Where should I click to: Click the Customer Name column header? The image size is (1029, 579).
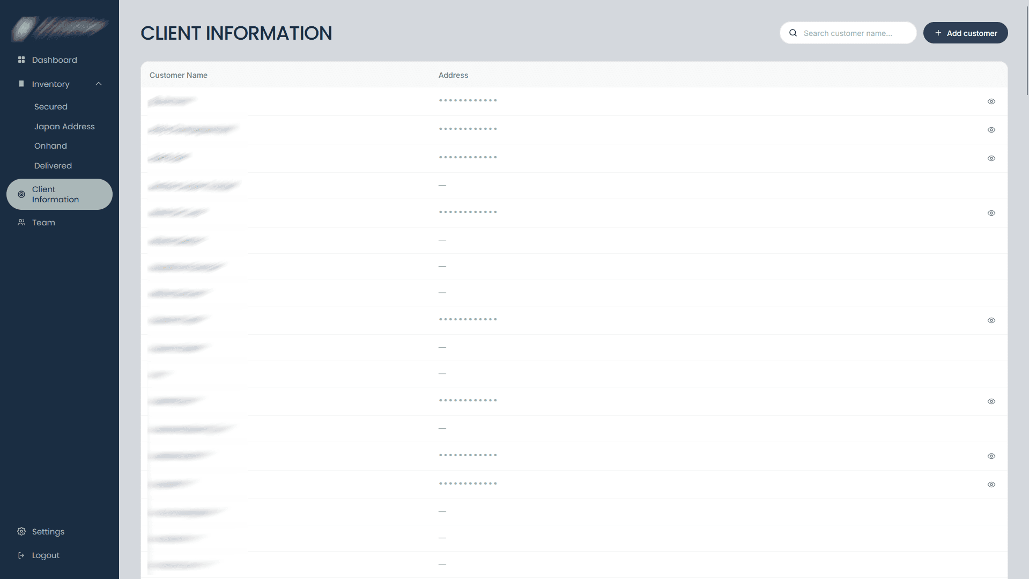pyautogui.click(x=179, y=75)
